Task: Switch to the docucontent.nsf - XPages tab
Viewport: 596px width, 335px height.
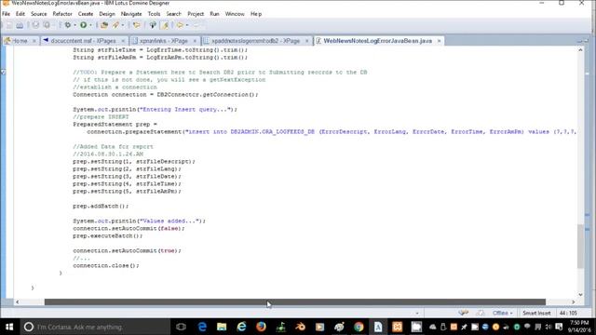Action: [83, 41]
